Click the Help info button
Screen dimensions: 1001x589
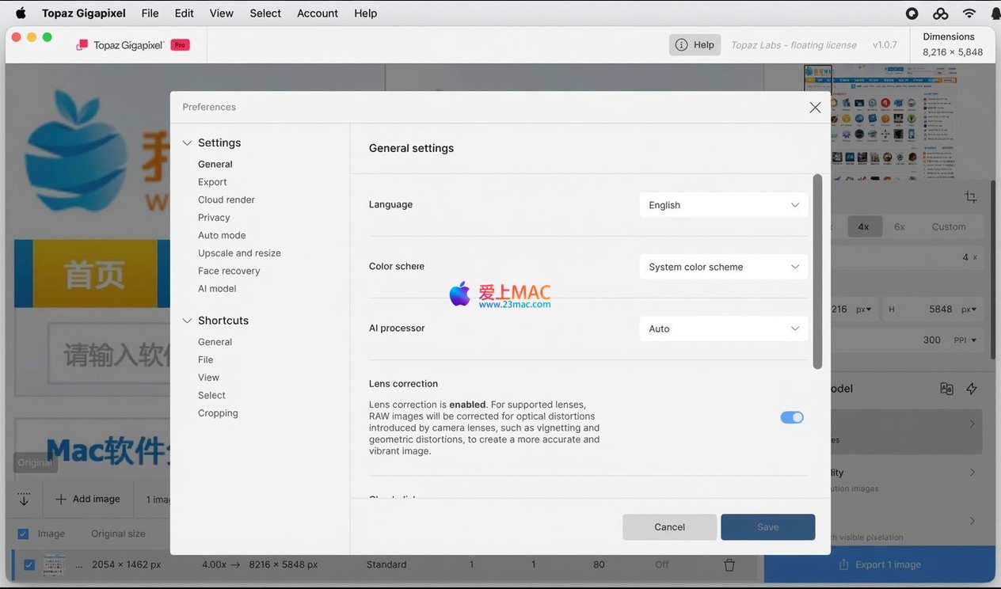[695, 45]
